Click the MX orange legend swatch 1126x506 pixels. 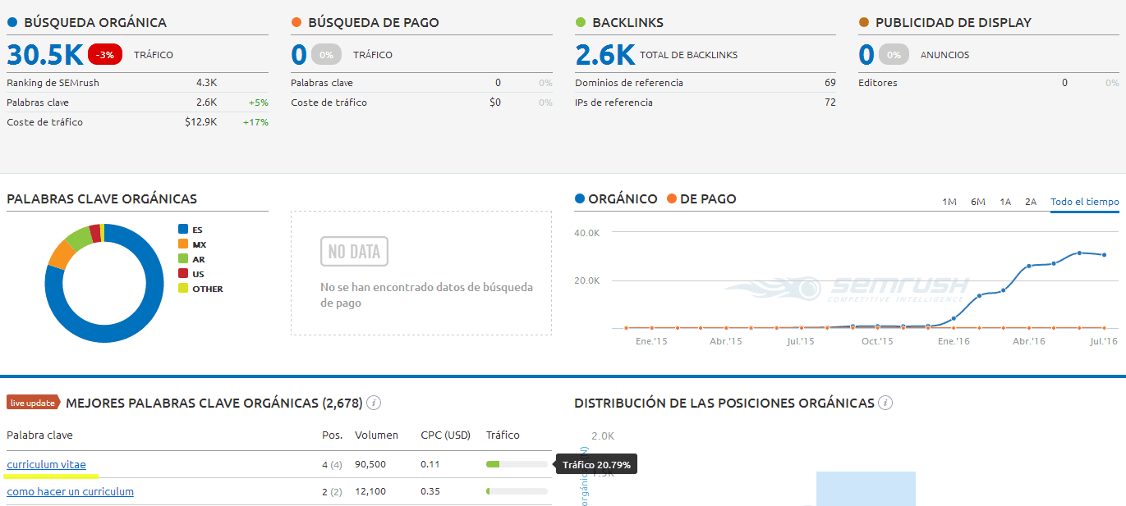[x=183, y=244]
